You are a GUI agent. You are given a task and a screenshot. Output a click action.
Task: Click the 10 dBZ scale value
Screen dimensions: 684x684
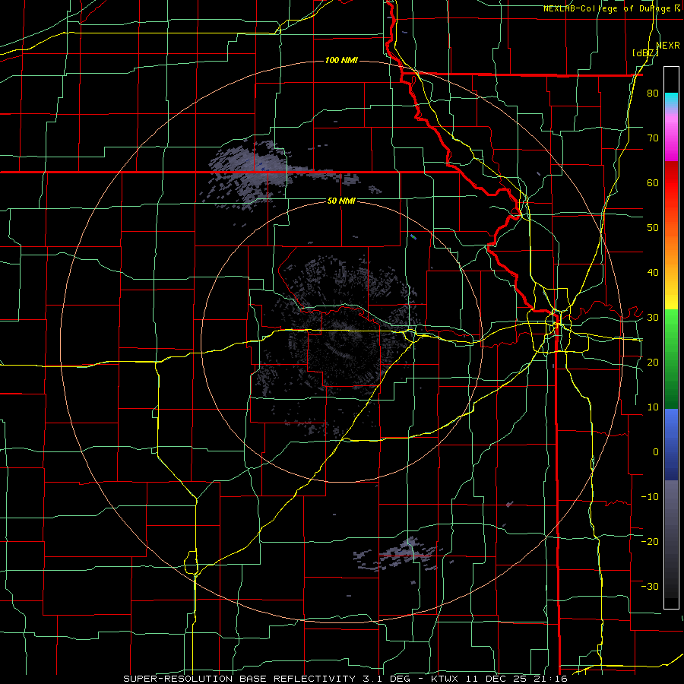tap(653, 407)
